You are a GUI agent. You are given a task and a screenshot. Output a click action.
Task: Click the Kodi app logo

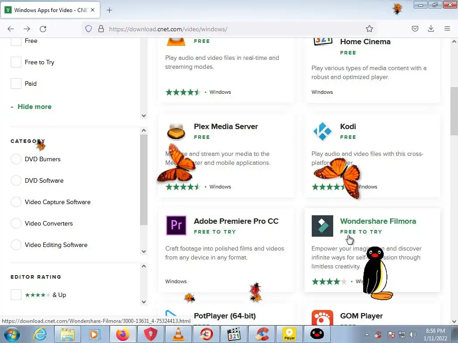click(322, 132)
